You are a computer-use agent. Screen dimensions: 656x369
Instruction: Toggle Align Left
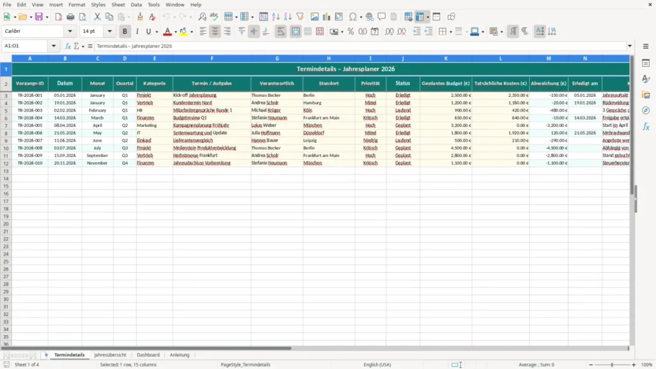[203, 31]
